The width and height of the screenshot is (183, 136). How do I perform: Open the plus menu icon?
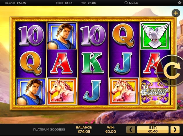[176, 13]
